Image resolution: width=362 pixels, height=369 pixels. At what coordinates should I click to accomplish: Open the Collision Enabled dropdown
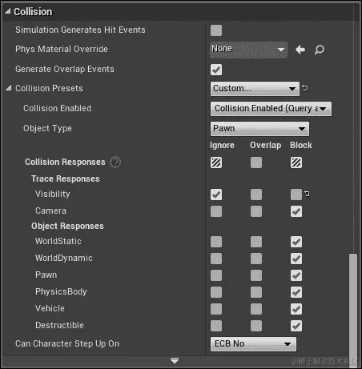(x=271, y=109)
